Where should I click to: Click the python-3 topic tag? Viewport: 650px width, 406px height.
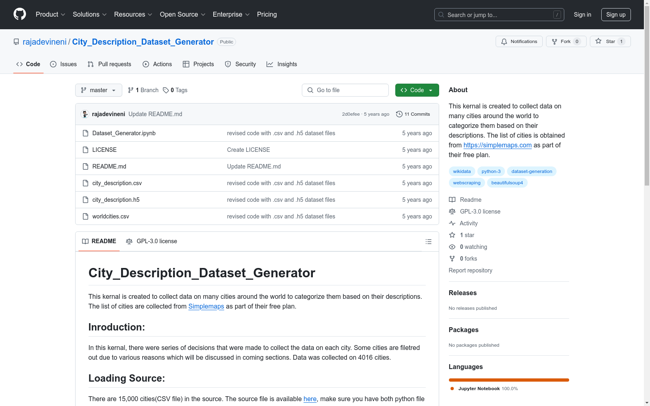click(x=491, y=171)
